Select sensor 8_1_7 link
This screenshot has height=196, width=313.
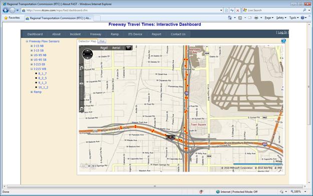point(43,73)
